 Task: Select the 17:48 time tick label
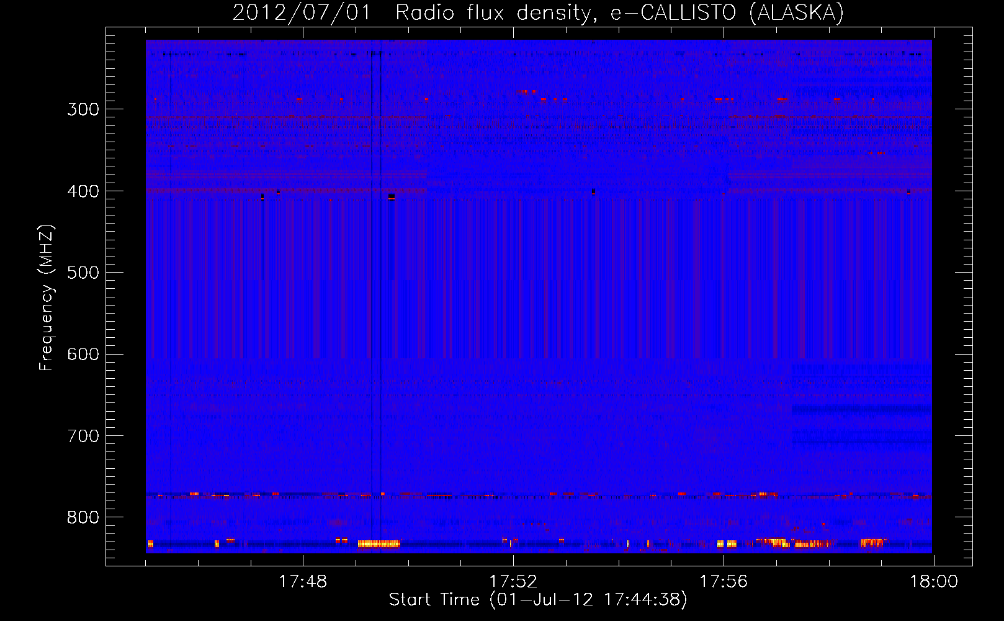pos(303,582)
